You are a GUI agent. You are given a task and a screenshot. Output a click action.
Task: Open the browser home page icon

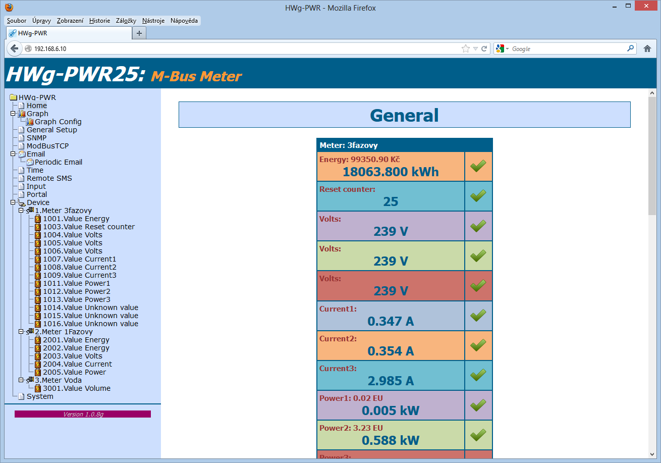point(647,48)
